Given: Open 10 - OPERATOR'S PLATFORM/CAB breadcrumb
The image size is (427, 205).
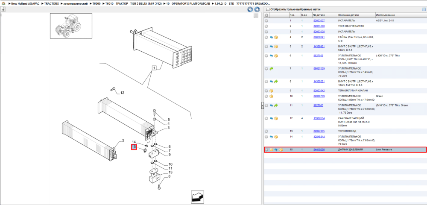Looking at the screenshot, I should pos(188,3).
